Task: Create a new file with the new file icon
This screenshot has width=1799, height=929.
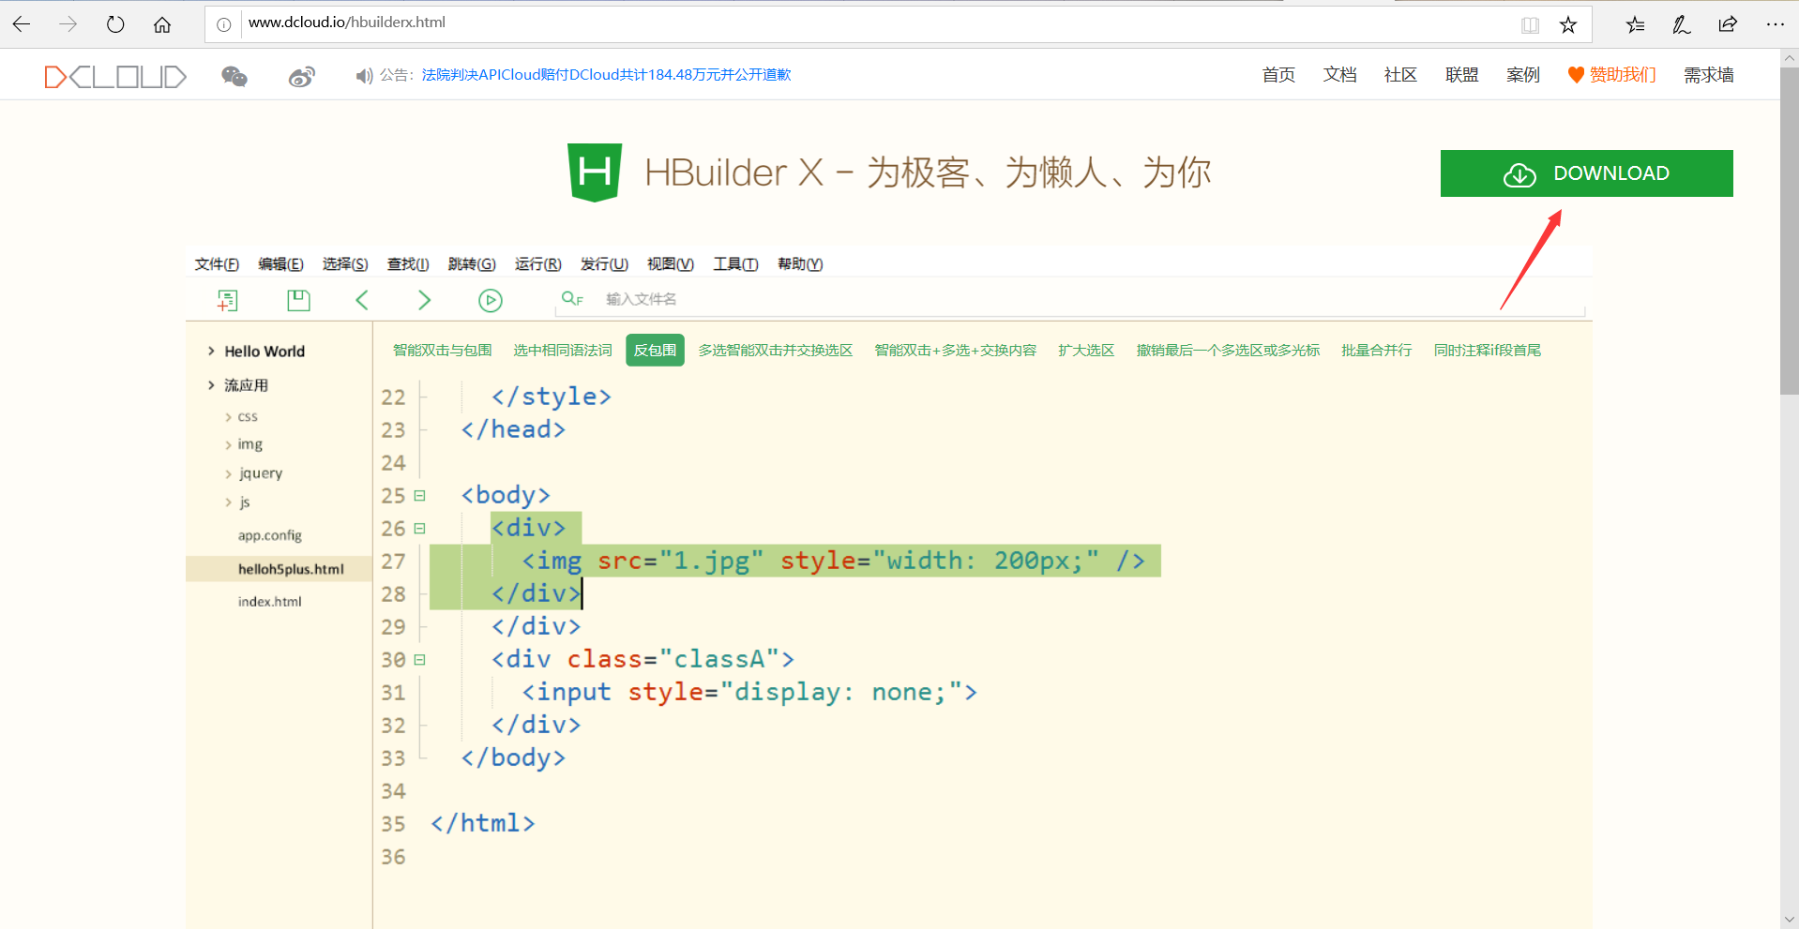Action: 227,300
